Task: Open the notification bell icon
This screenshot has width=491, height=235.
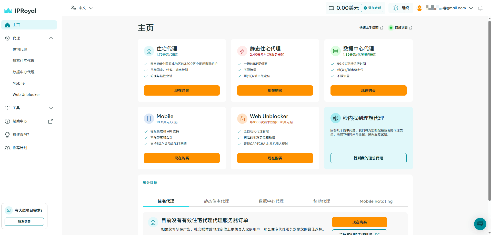Action: [480, 8]
